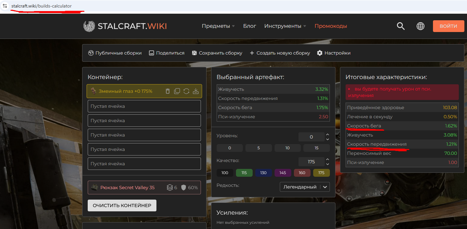Screen dimensions: 467x229
Task: Click Поделиться to share the build
Action: click(x=167, y=53)
